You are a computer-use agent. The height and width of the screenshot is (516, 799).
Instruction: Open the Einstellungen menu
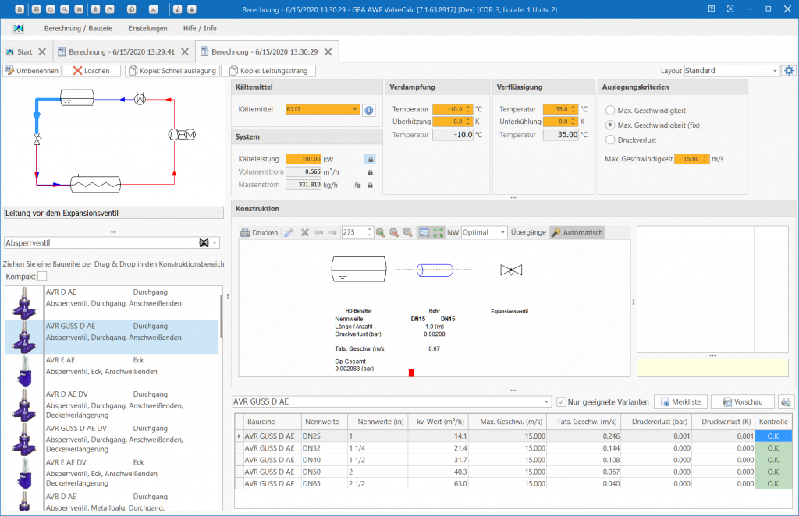(x=147, y=28)
